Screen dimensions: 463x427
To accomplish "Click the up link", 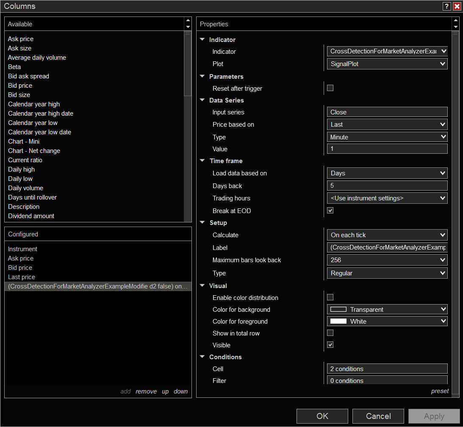I will click(165, 391).
